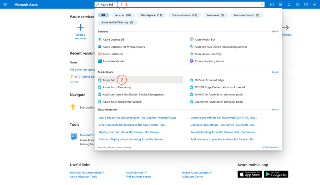The height and width of the screenshot is (185, 320).
Task: Open Add telemetry to your bot link
Action: [224, 139]
